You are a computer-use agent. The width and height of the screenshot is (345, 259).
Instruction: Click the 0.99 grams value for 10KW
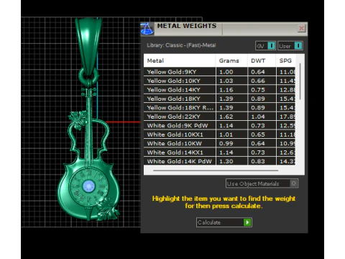point(226,143)
